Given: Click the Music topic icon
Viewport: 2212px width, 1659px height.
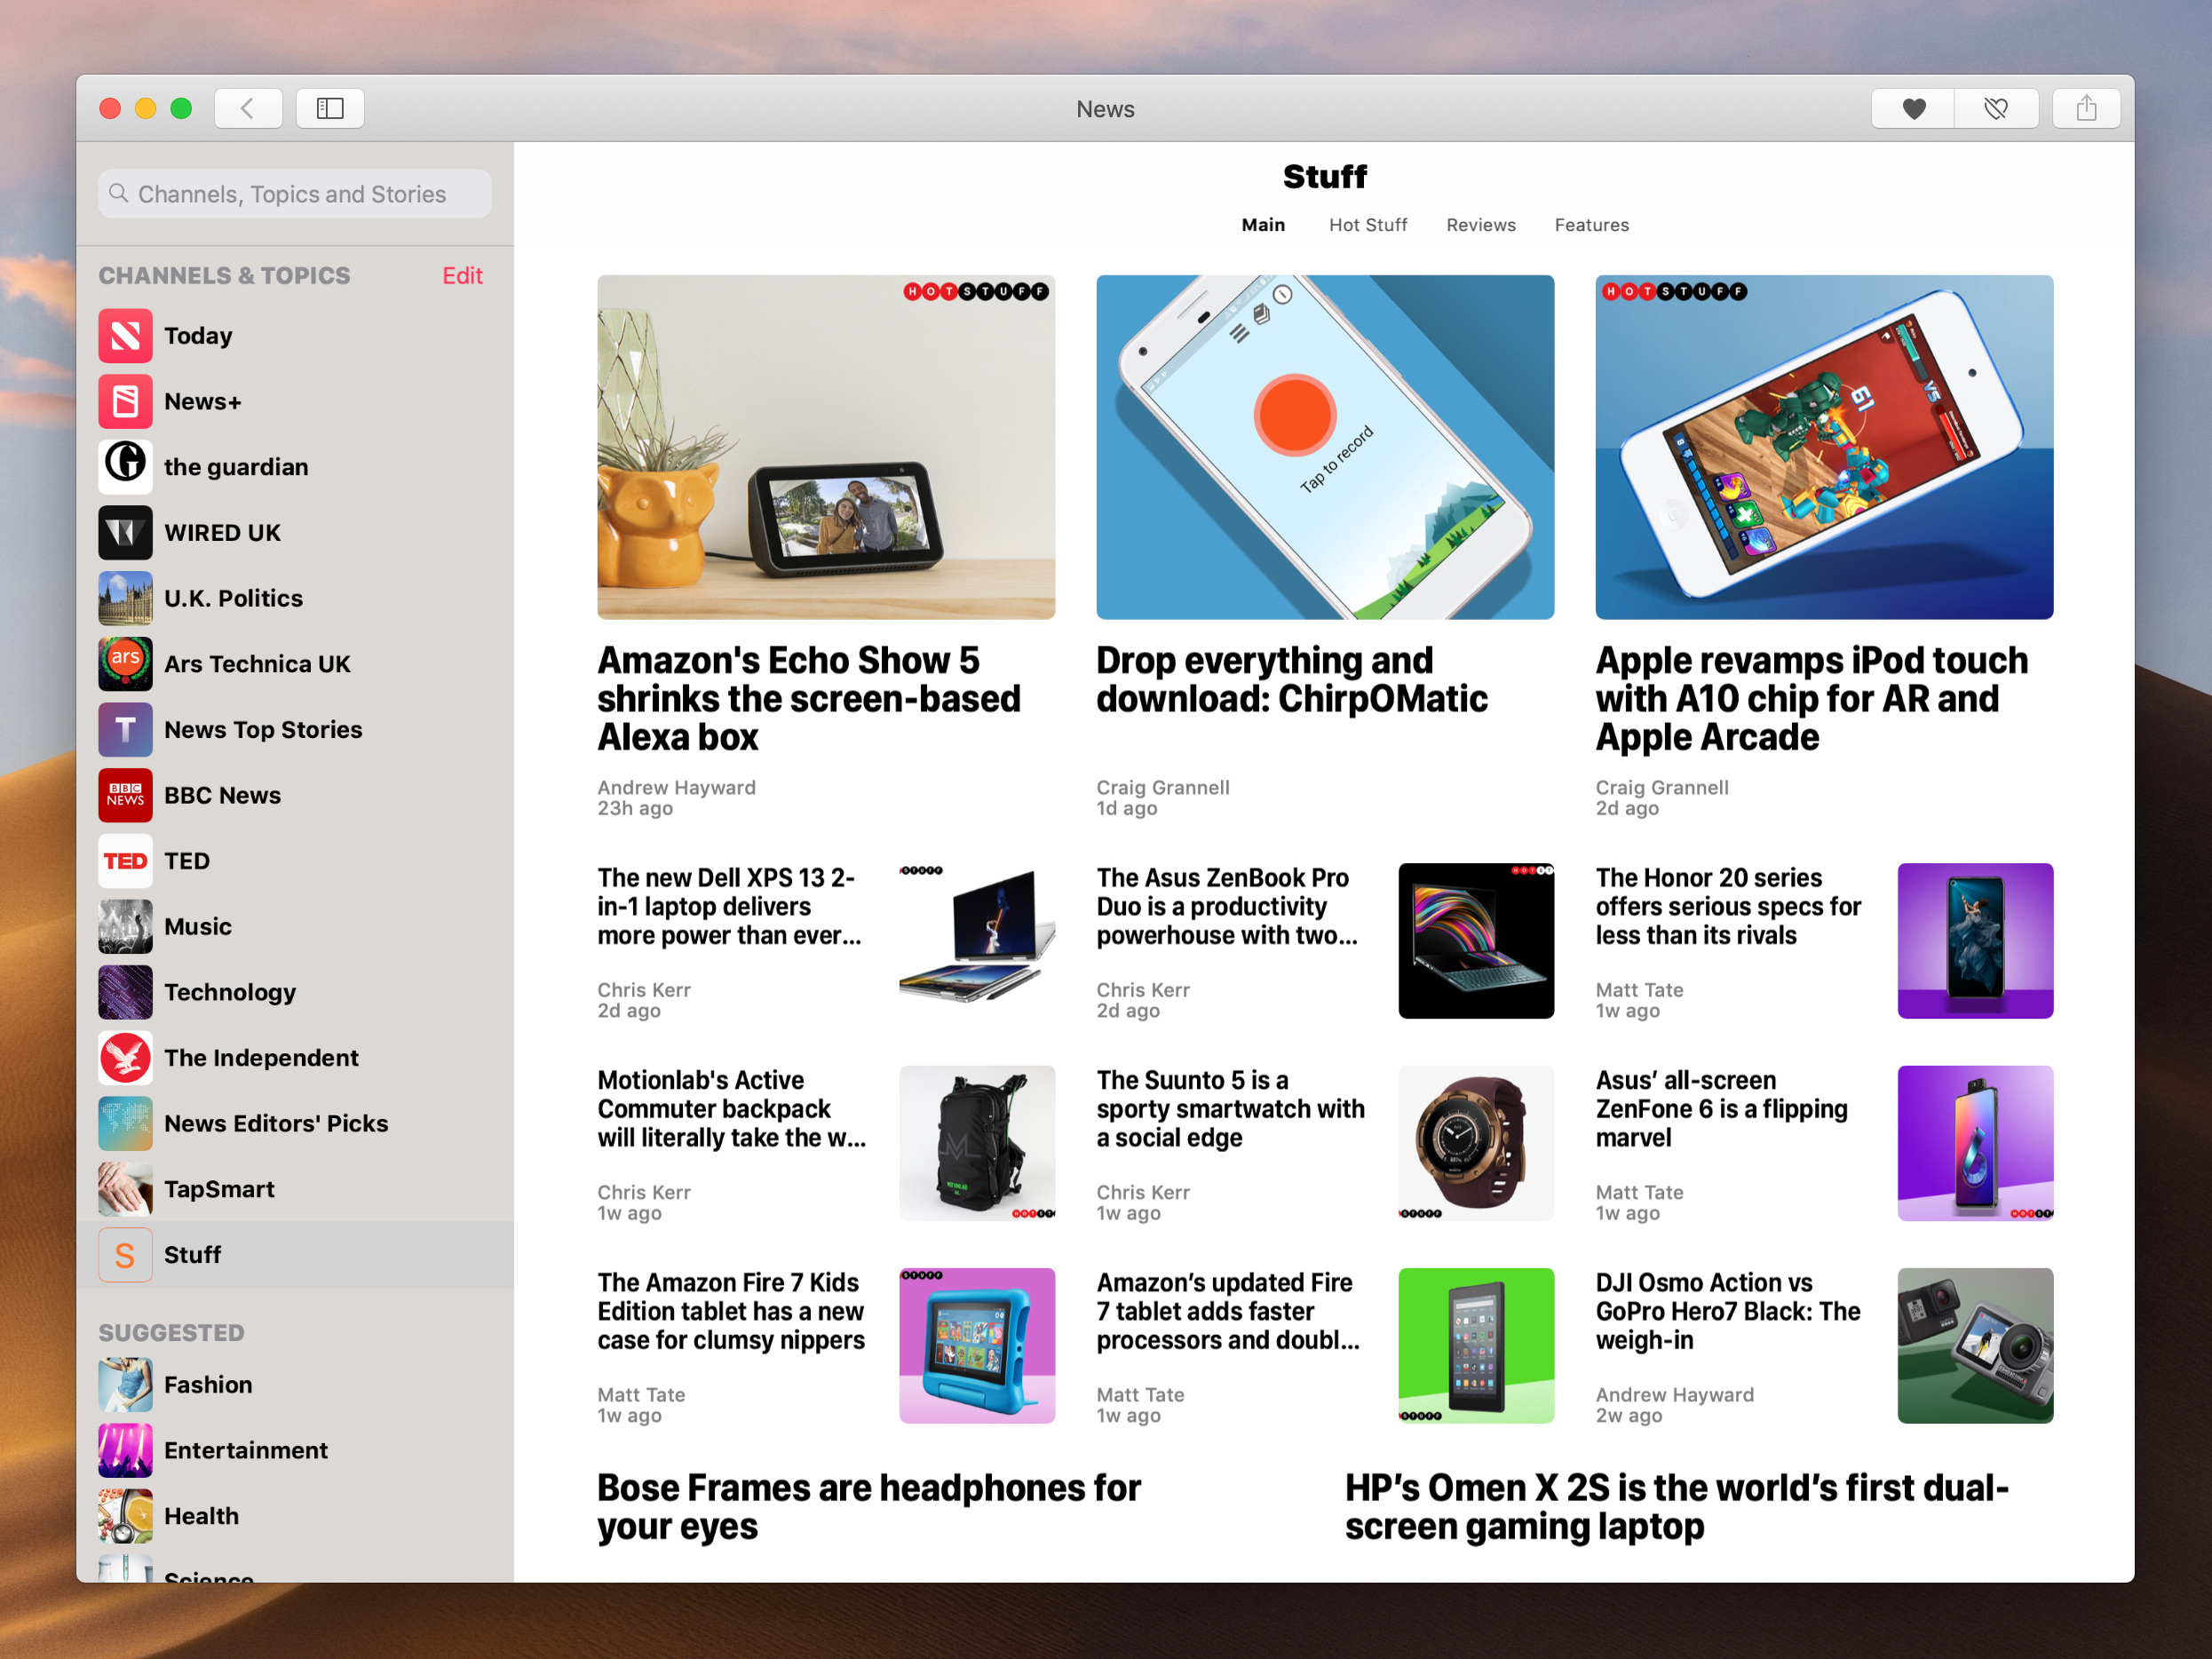Looking at the screenshot, I should click(125, 927).
